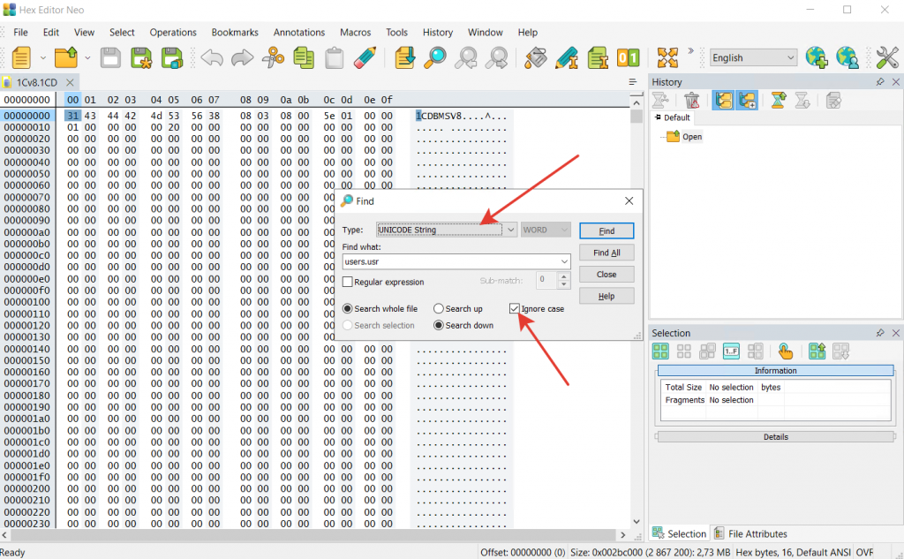The image size is (904, 559).
Task: Click the Copy icon
Action: [x=304, y=57]
